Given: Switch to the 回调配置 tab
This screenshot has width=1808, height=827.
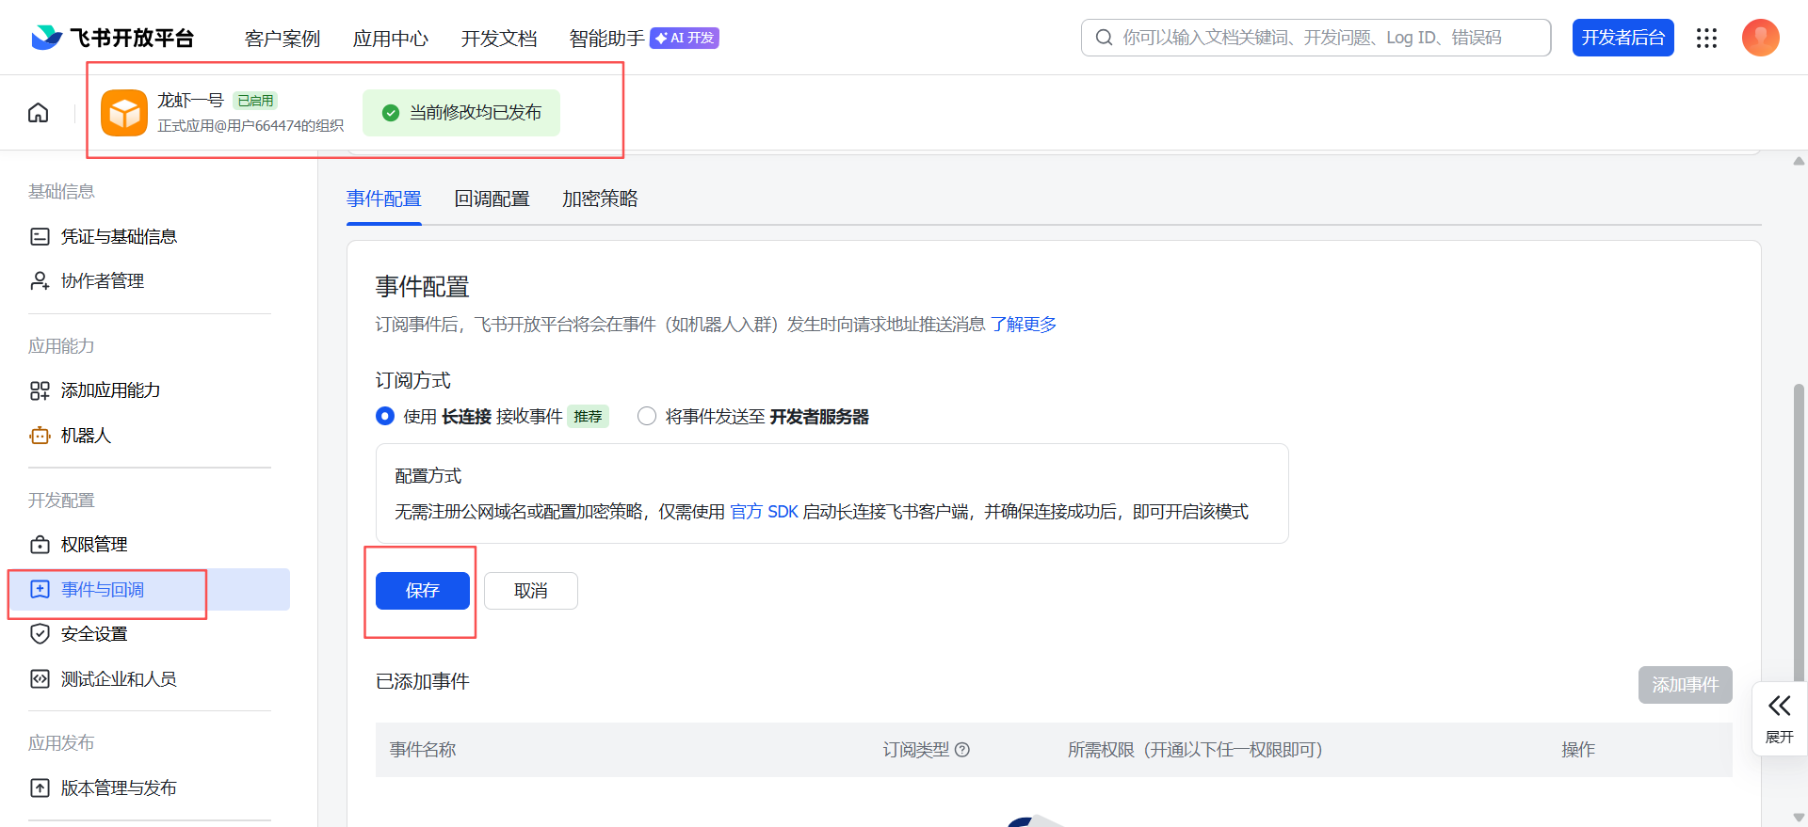Looking at the screenshot, I should pos(492,199).
